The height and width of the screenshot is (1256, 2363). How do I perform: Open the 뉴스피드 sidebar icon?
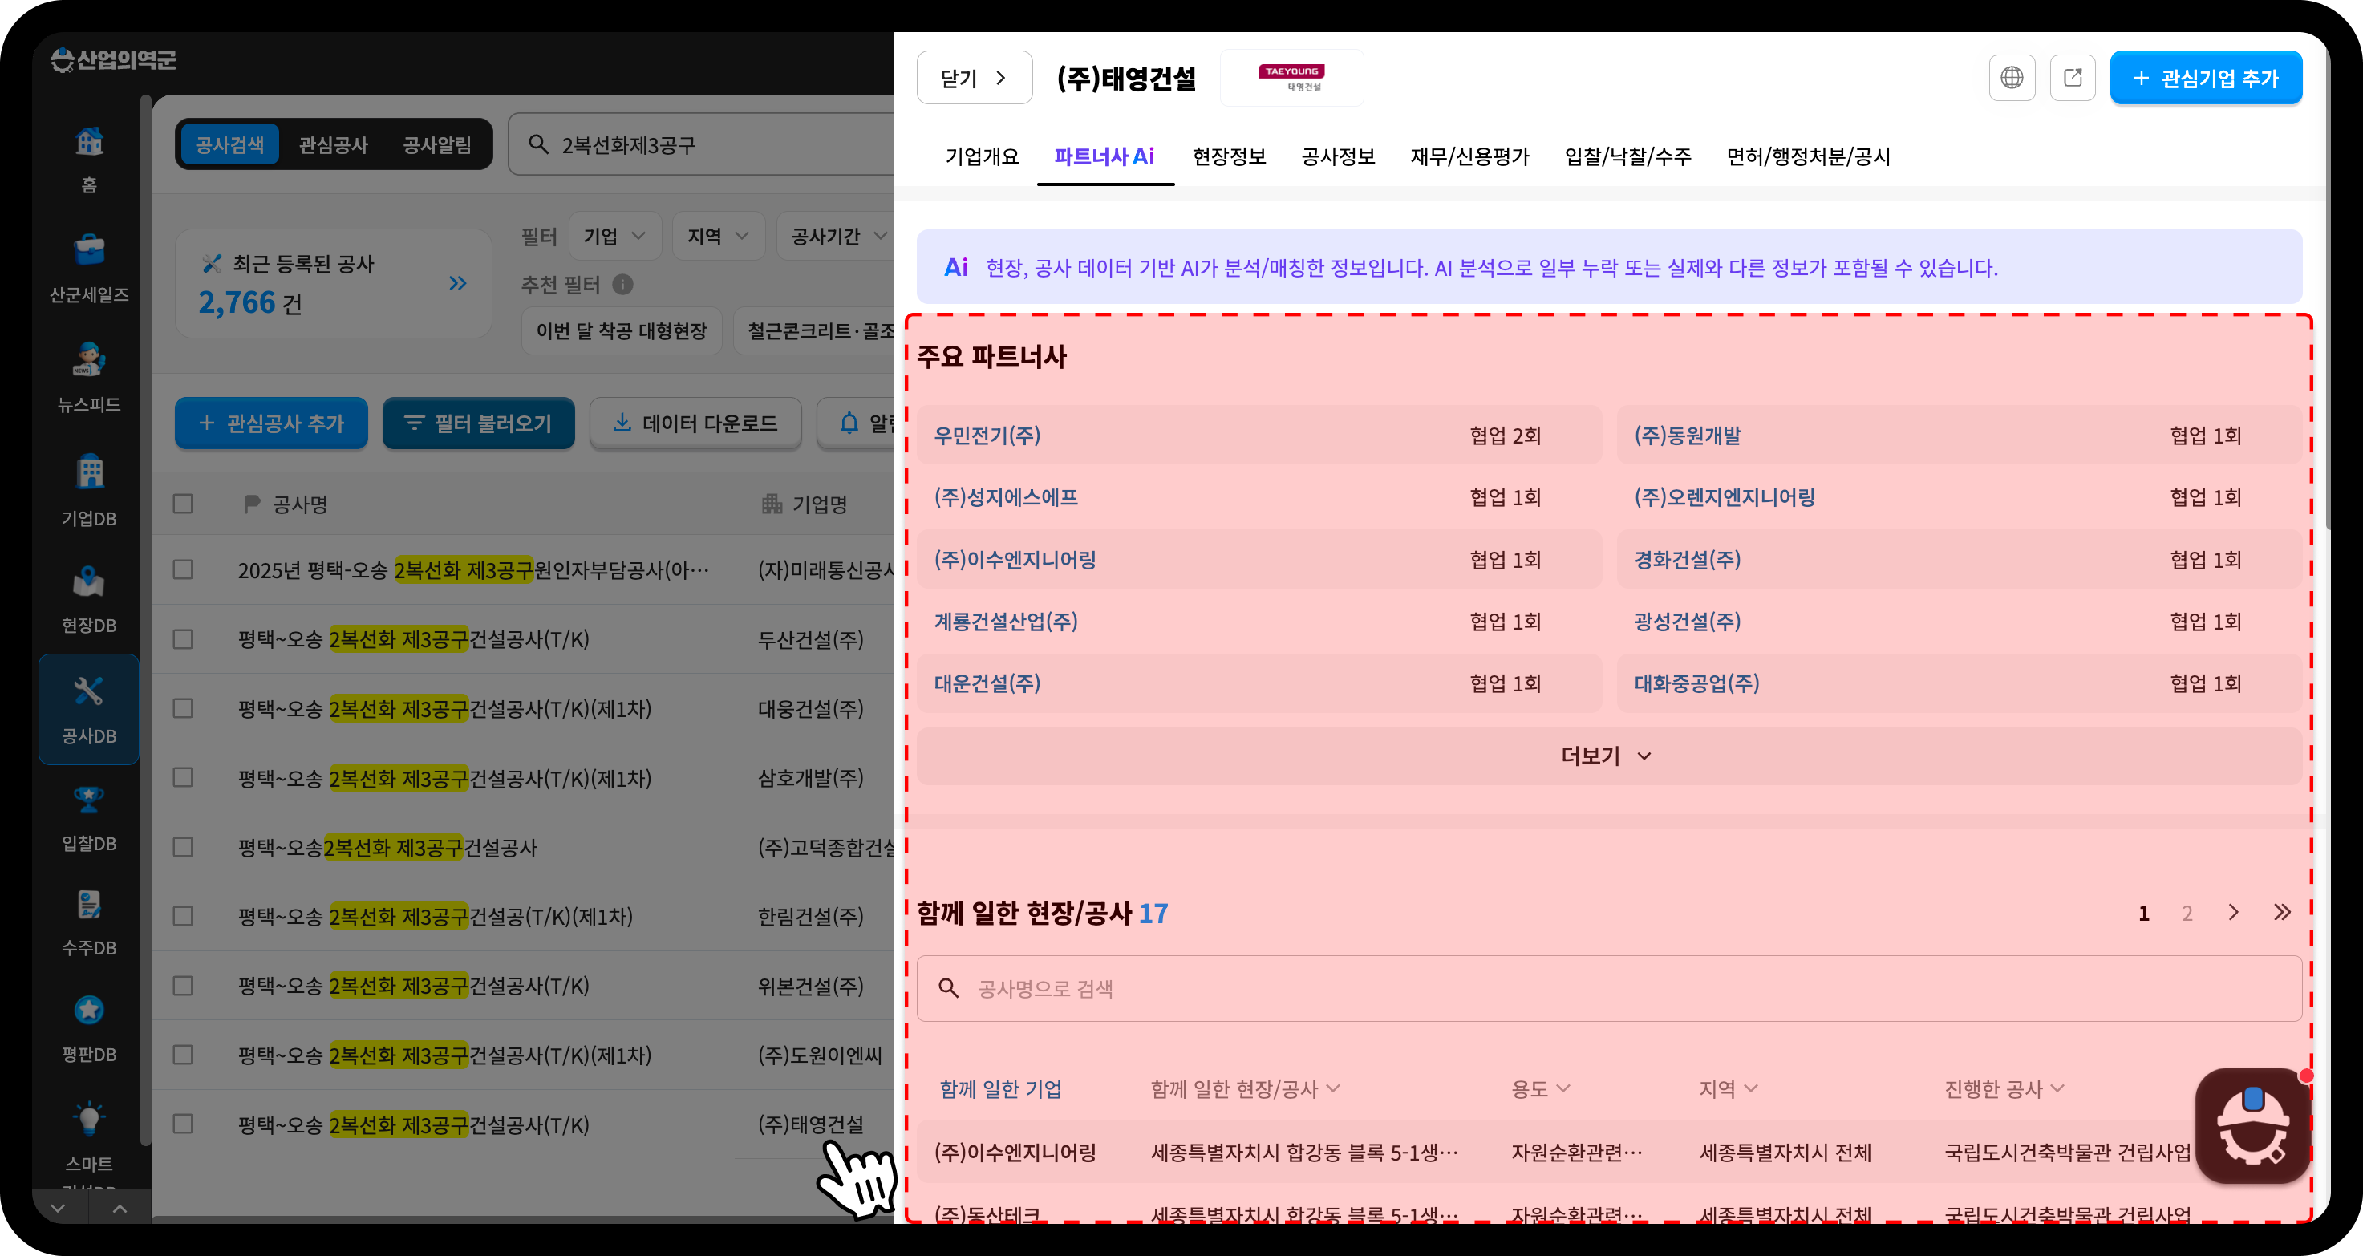pyautogui.click(x=89, y=359)
